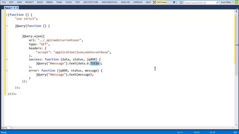Open the WINDOW menu

click(138, 2)
